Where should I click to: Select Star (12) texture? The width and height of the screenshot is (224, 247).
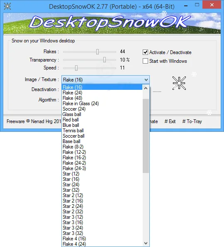102,174
